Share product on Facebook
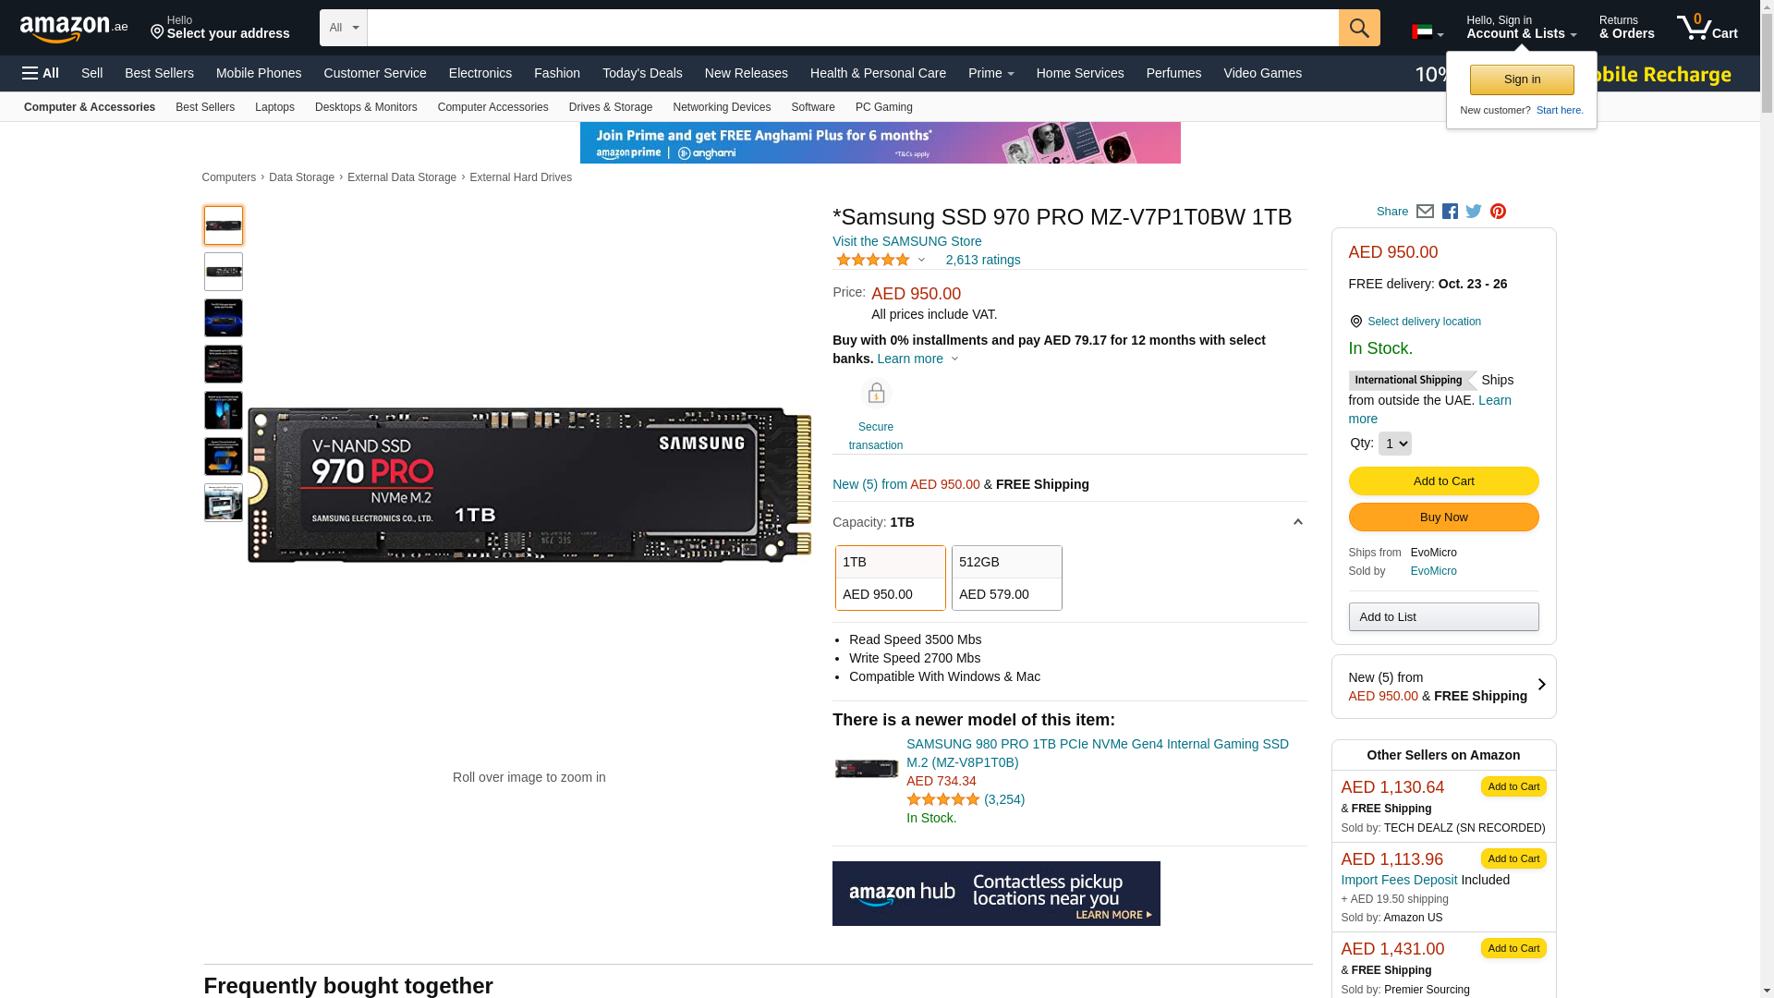Viewport: 1774px width, 998px height. 1450,212
